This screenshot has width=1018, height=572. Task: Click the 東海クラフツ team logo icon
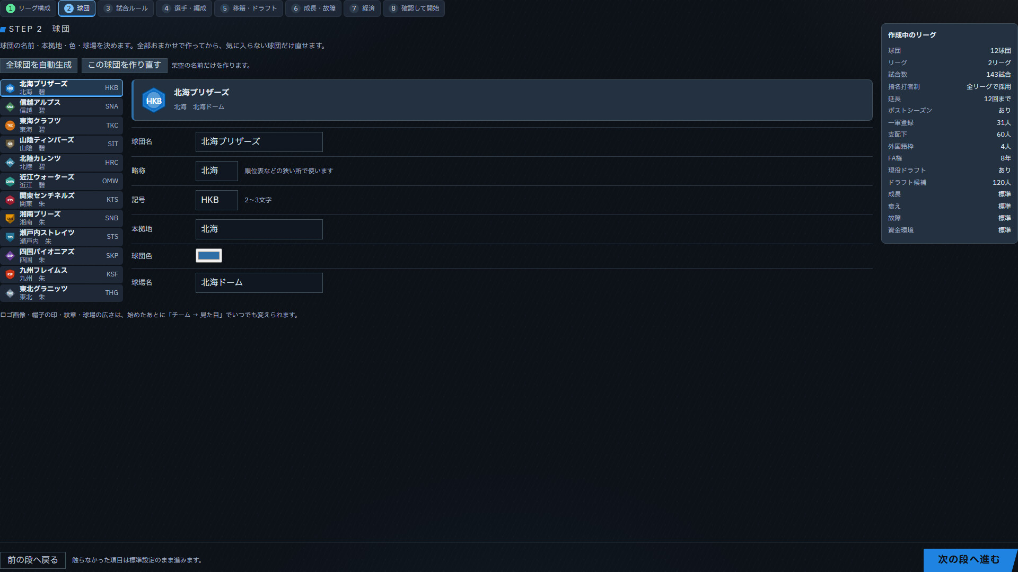click(x=10, y=126)
